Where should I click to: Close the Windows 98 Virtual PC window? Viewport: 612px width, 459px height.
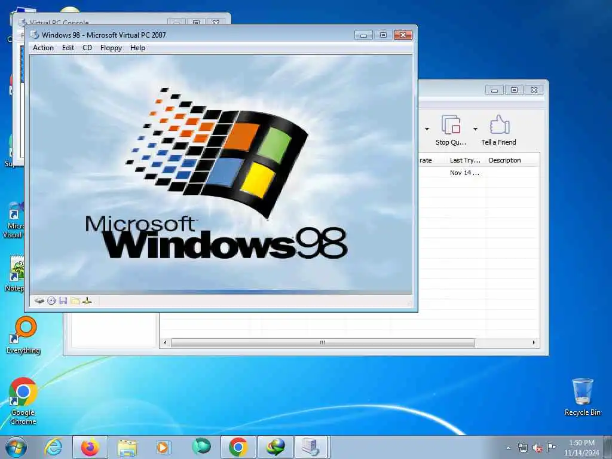(x=403, y=35)
